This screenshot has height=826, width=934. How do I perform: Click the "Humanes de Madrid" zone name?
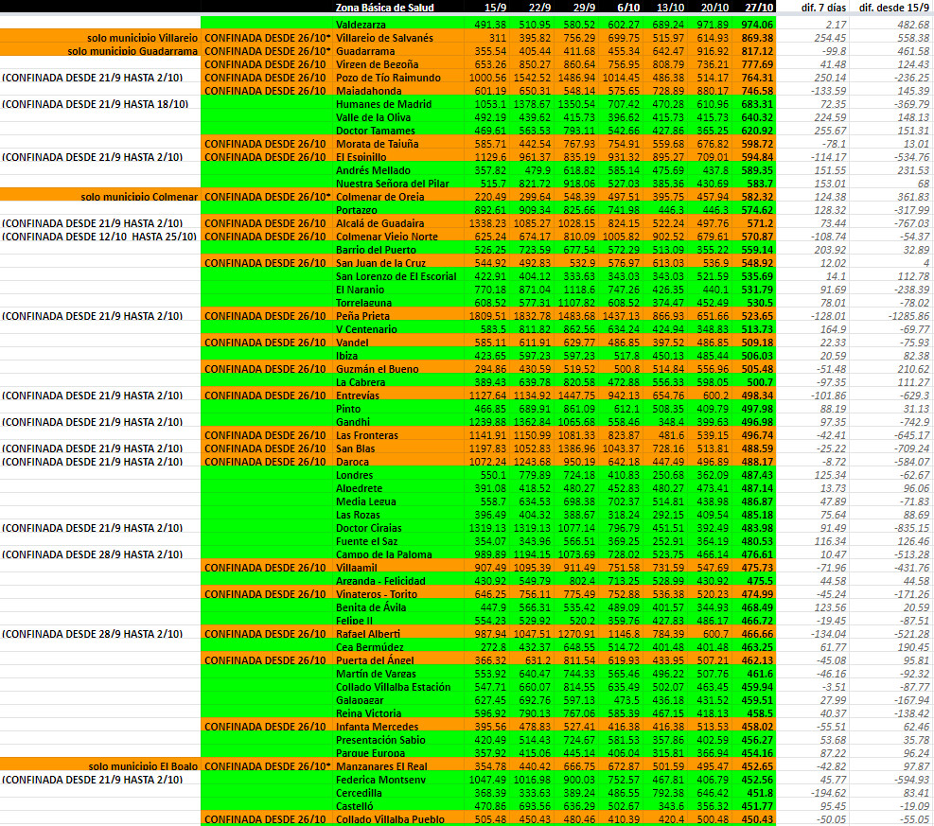coord(383,104)
